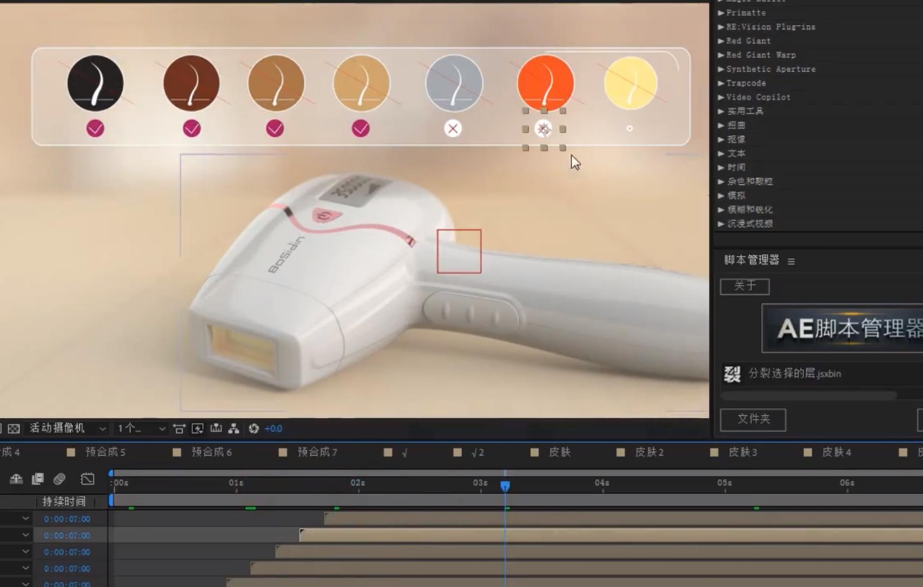Viewport: 923px width, 587px height.
Task: Expand the 杂色和颗粒 effects category
Action: click(721, 182)
